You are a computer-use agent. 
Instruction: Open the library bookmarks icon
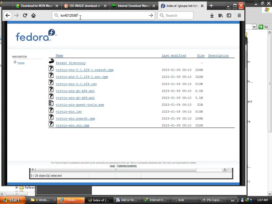click(x=220, y=15)
